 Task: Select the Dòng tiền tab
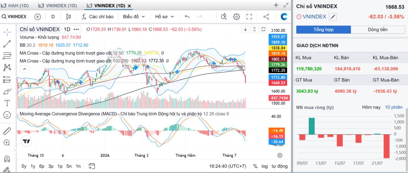pos(378,30)
